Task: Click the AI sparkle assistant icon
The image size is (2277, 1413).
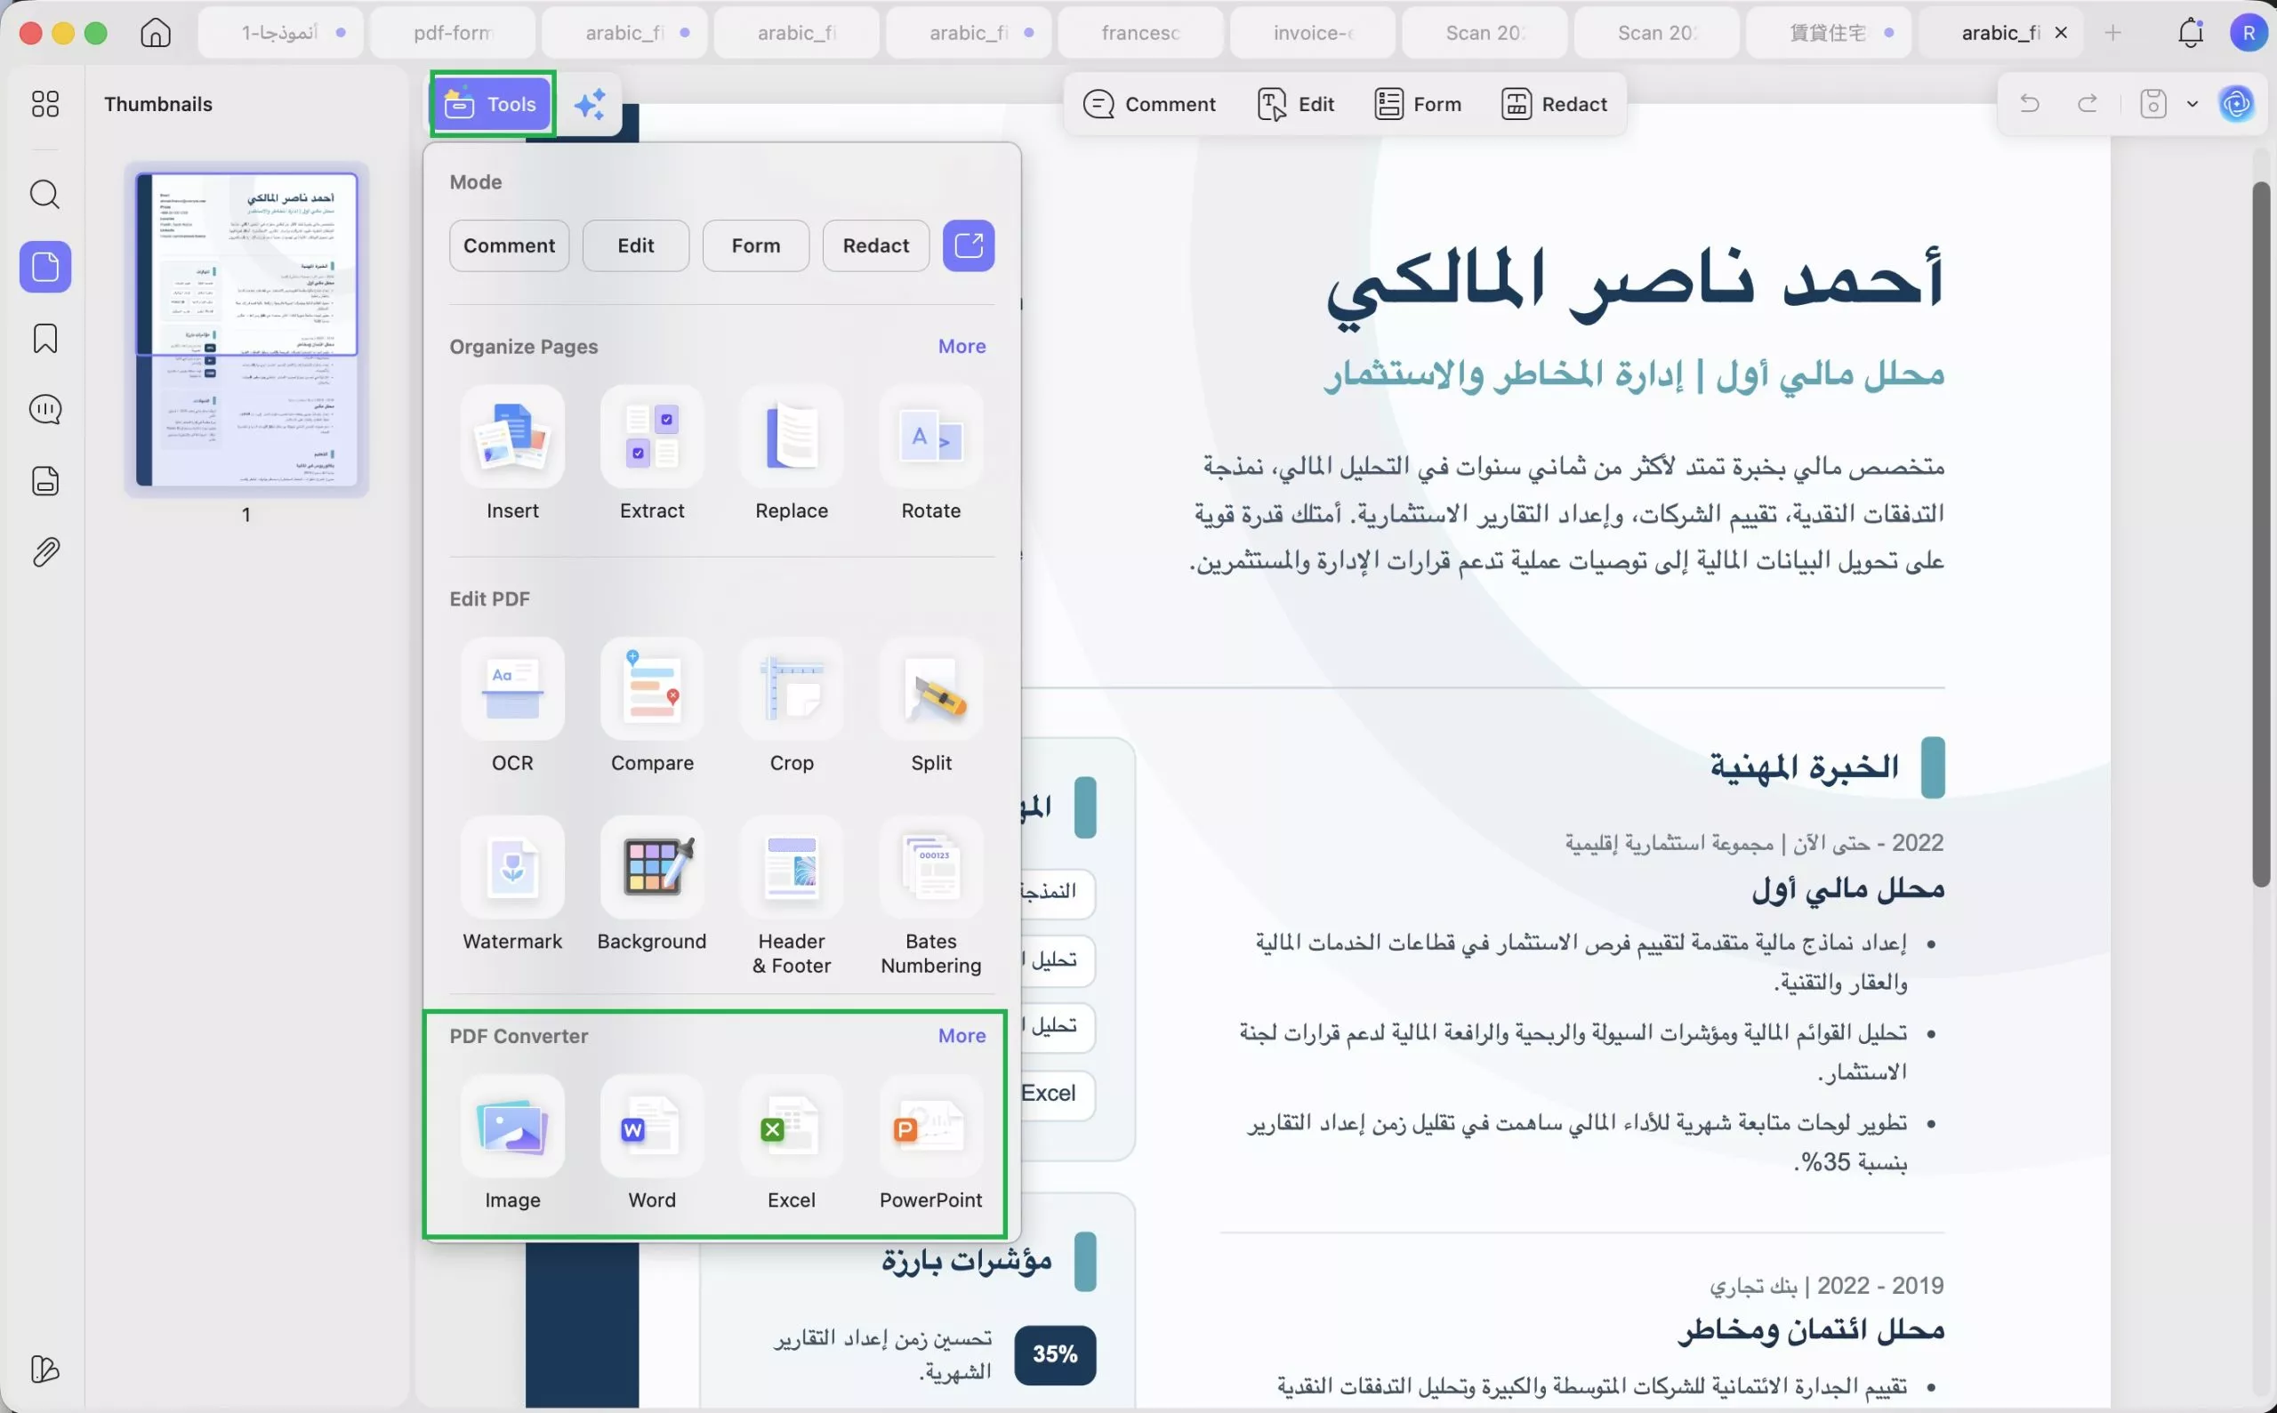Action: coord(590,104)
